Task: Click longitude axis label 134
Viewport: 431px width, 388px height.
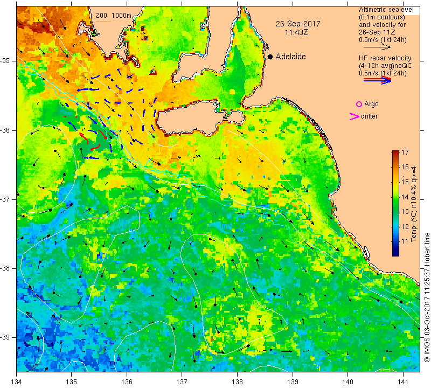Action: (17, 382)
